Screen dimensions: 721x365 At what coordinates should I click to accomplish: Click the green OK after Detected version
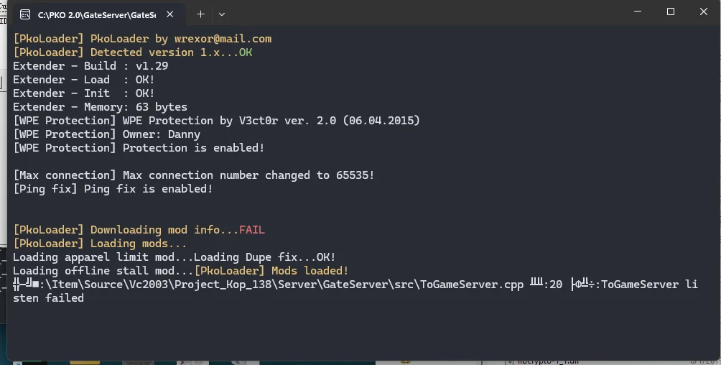tap(246, 52)
